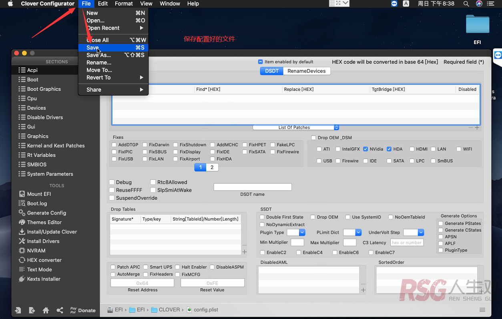The image size is (502, 319).
Task: Open the Format menu
Action: [x=124, y=4]
